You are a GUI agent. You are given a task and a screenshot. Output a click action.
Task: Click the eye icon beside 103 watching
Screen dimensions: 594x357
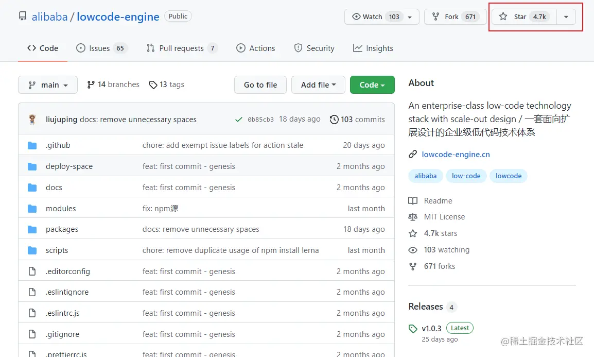tap(412, 250)
